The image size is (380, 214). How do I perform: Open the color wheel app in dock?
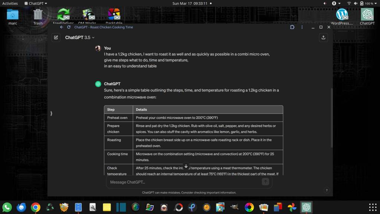click(249, 207)
